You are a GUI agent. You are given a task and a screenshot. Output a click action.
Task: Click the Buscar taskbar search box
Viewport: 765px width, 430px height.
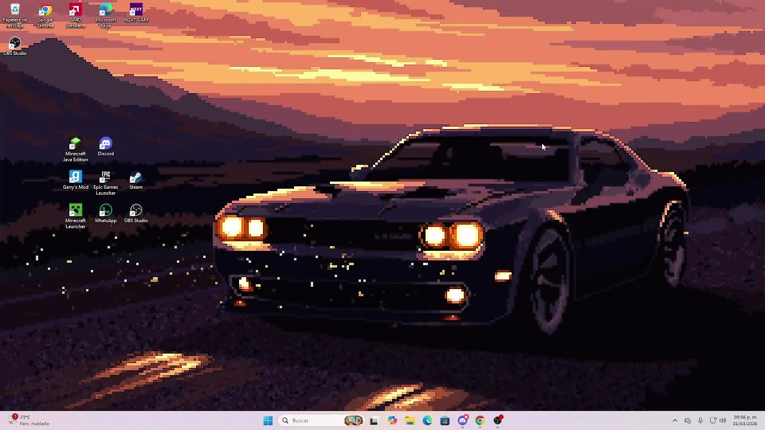pyautogui.click(x=322, y=420)
